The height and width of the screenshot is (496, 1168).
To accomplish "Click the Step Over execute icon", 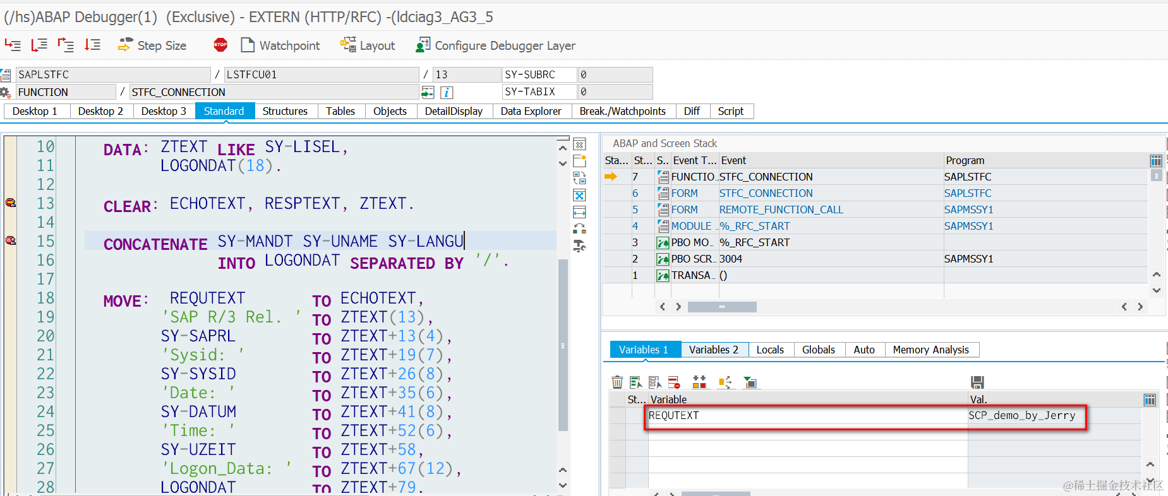I will tap(39, 45).
